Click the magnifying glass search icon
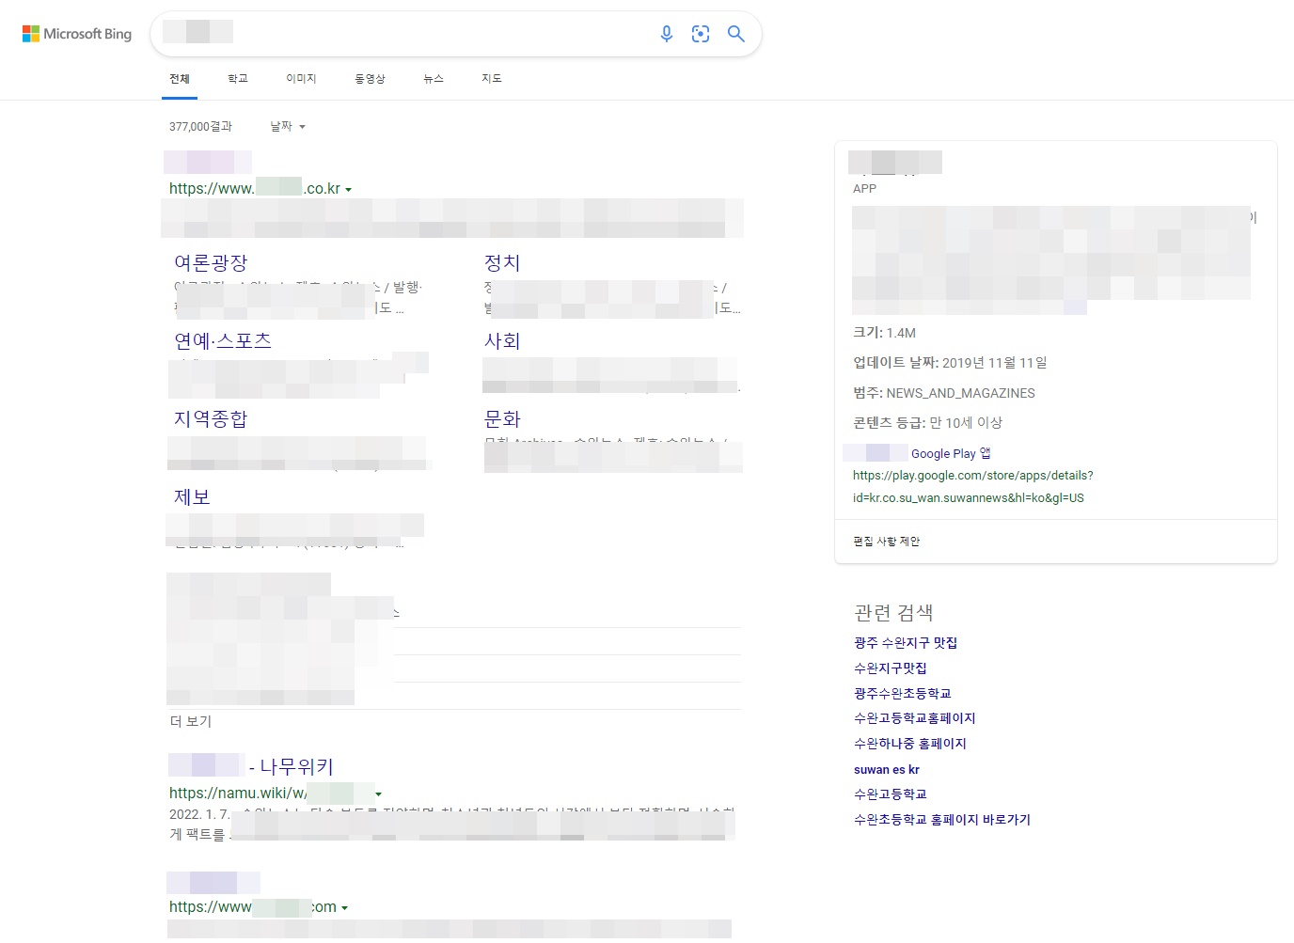Image resolution: width=1294 pixels, height=943 pixels. point(736,34)
